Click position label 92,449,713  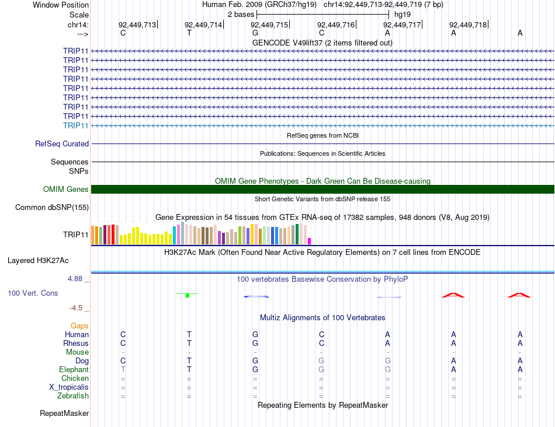coord(137,24)
